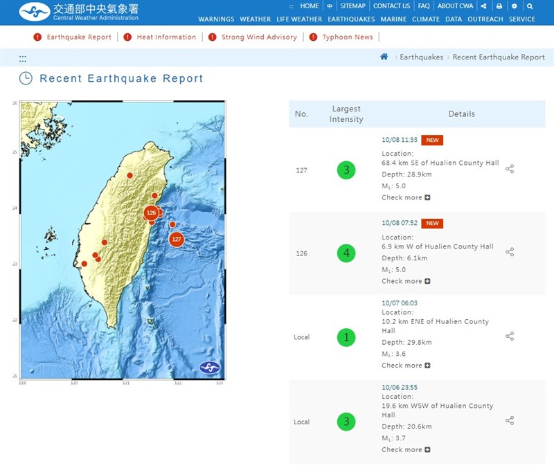Screen dimensions: 554x468
Task: Share the 10/07 06:03 local earthquake
Action: 510,336
